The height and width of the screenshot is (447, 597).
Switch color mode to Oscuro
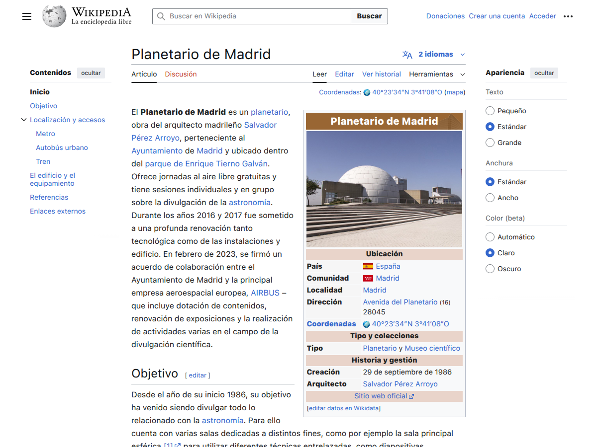click(x=490, y=269)
